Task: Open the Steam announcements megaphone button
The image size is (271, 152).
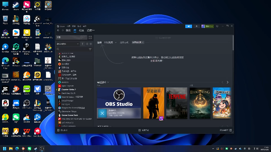Action: 189,26
